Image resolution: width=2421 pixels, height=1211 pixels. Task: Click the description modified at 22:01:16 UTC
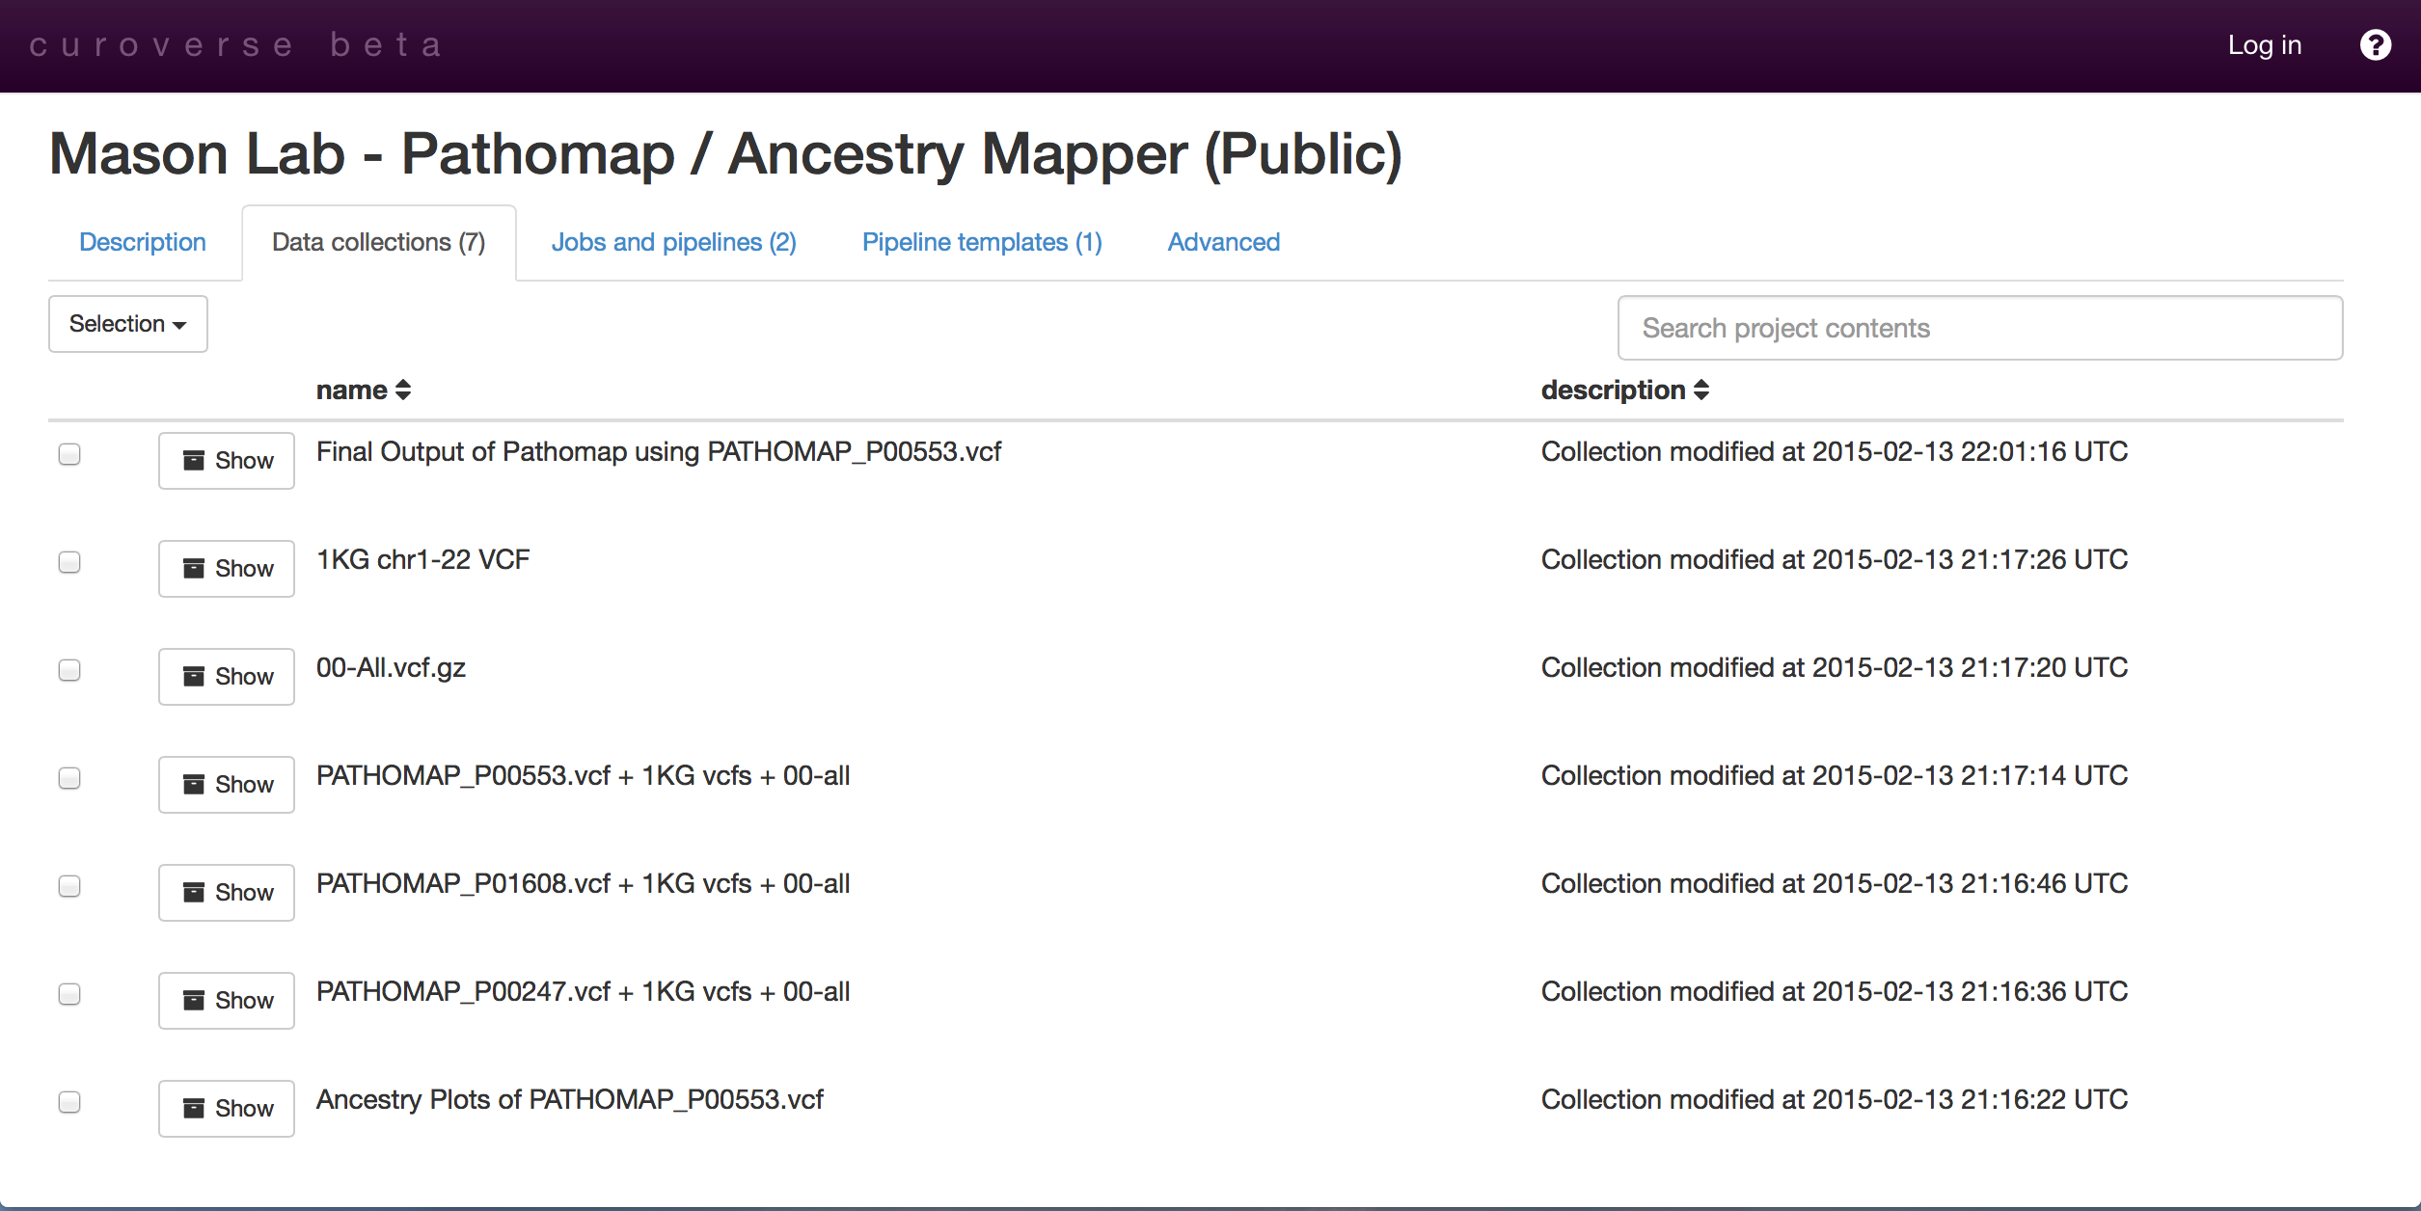[x=1835, y=451]
